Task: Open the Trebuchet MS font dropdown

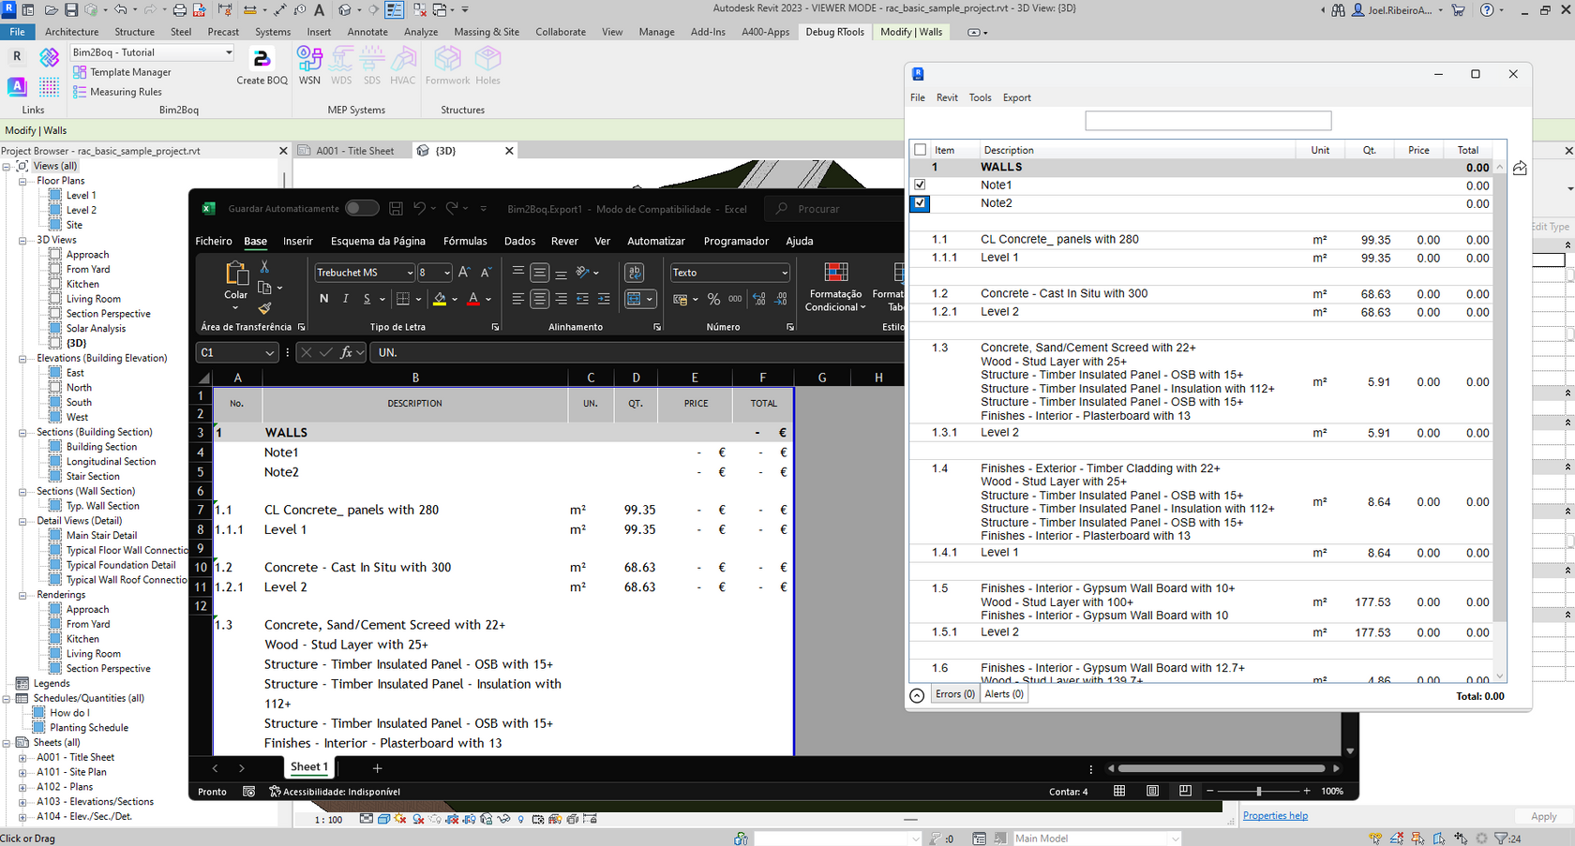Action: tap(410, 272)
